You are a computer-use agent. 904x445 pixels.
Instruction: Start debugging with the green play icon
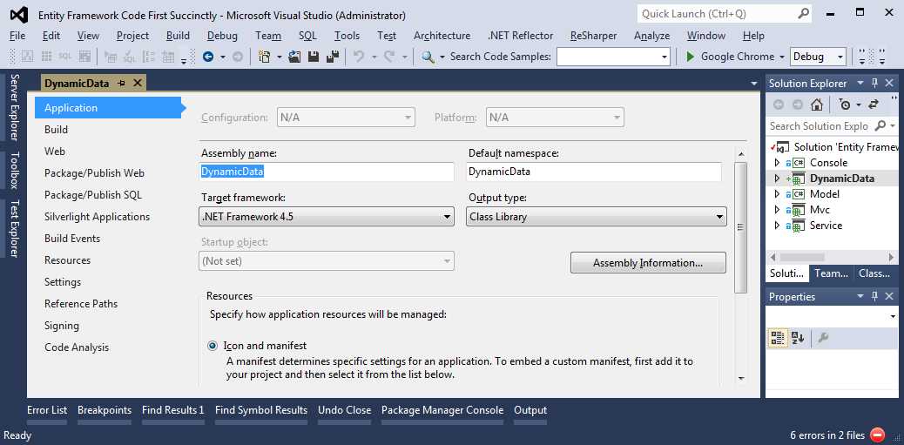tap(690, 57)
